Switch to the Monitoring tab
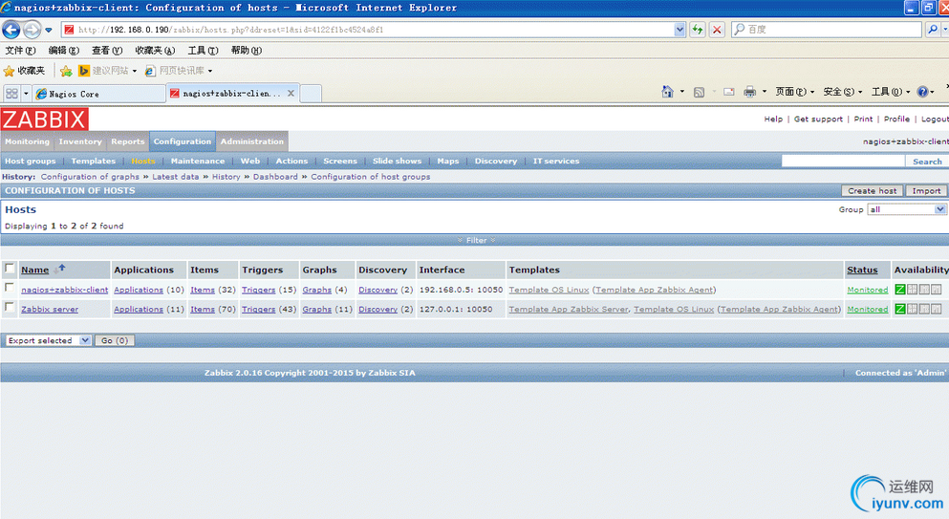This screenshot has width=949, height=519. coord(27,141)
